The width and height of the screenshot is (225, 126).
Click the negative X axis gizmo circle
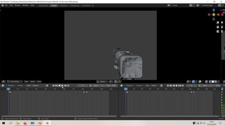(x=209, y=15)
